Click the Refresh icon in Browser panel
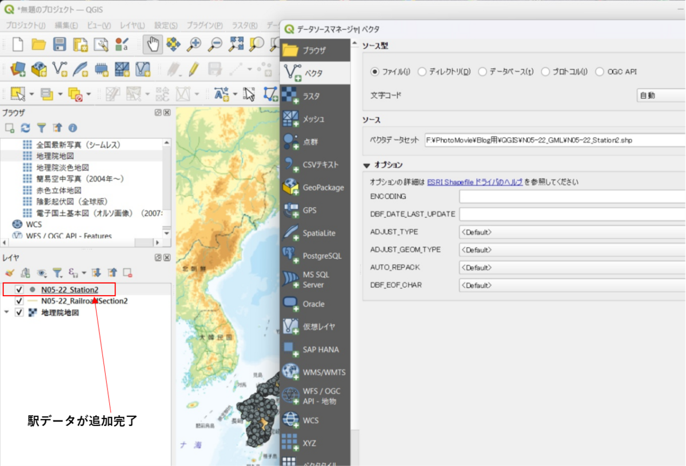The image size is (686, 466). [26, 128]
